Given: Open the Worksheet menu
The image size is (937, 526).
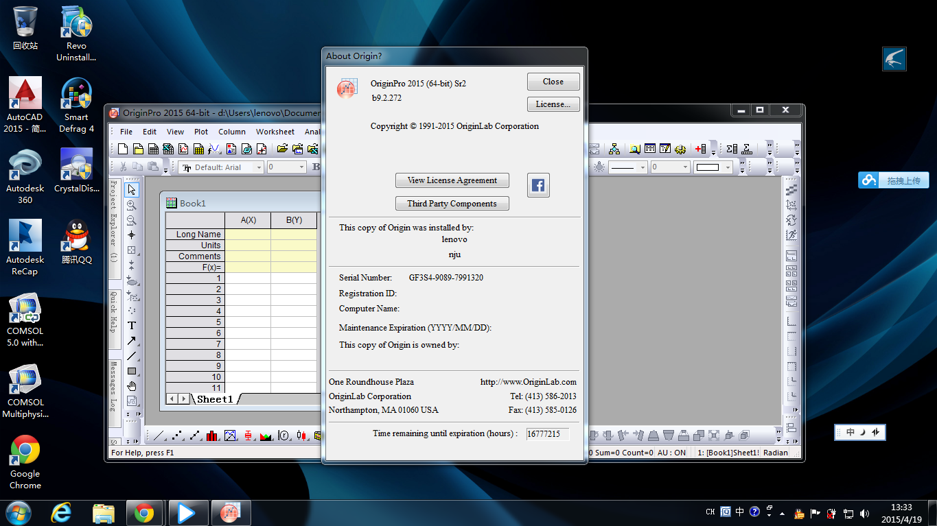Looking at the screenshot, I should (275, 132).
